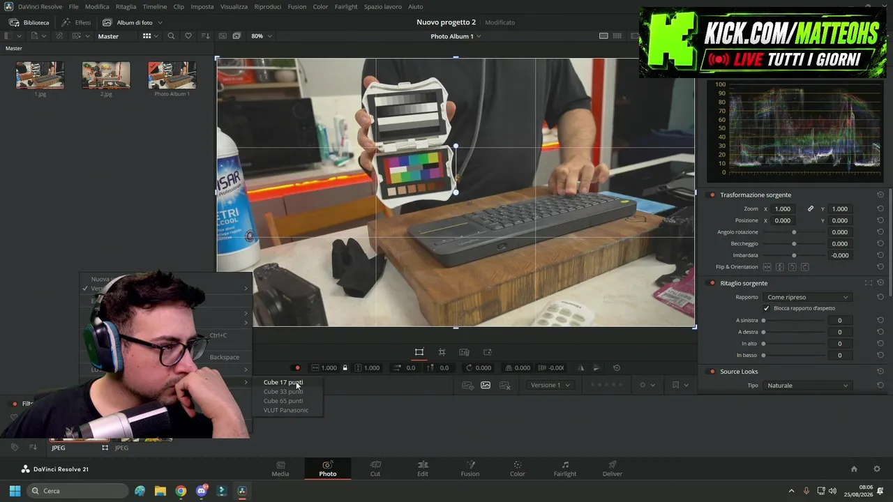Click flip horizontal icon in viewer toolbar

click(580, 368)
